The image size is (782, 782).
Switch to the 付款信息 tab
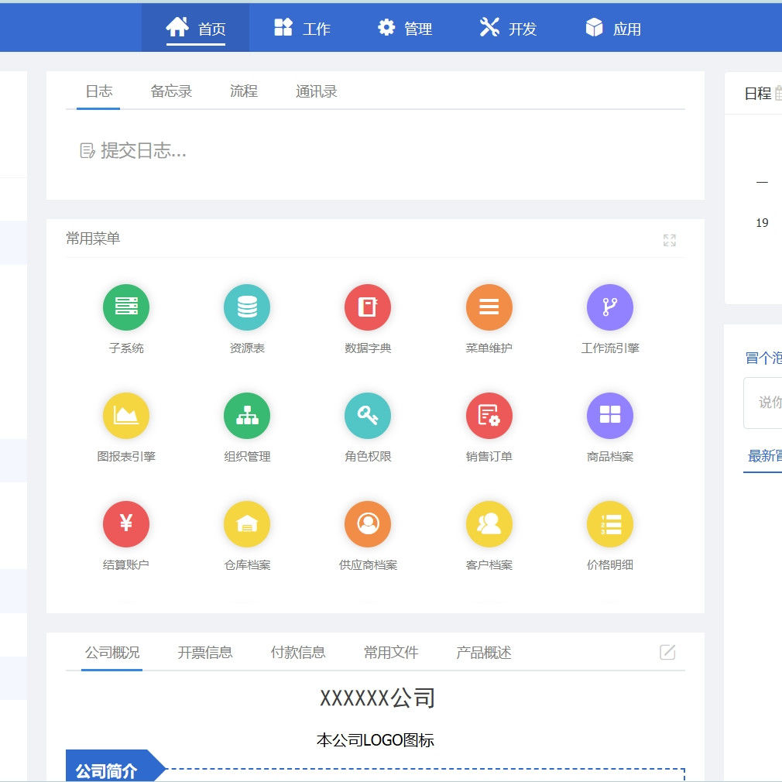[x=298, y=653]
